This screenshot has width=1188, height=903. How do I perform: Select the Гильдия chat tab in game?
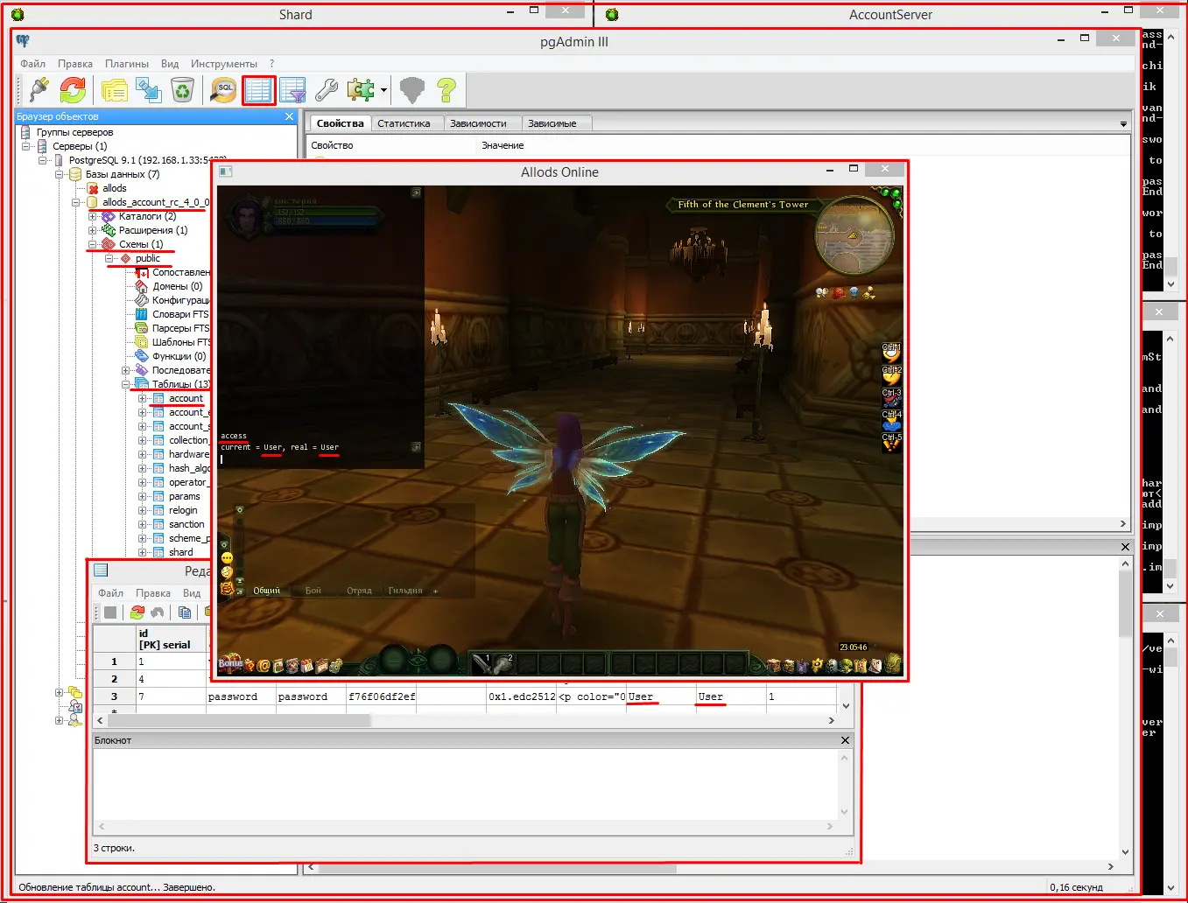click(405, 591)
